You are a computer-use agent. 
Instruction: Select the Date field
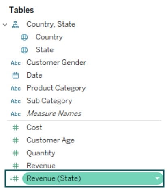coord(34,75)
